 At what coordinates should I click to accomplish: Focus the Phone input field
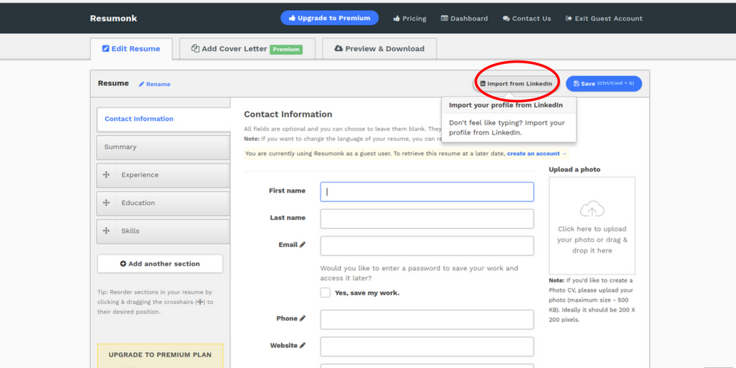click(x=427, y=320)
